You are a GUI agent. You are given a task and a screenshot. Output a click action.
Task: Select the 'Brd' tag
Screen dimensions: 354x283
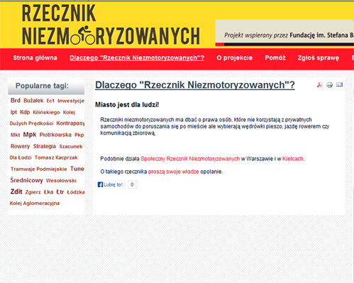16,101
